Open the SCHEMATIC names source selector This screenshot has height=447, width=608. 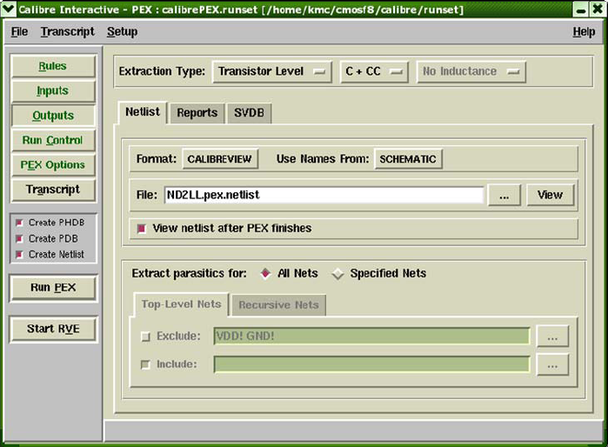[x=408, y=159]
